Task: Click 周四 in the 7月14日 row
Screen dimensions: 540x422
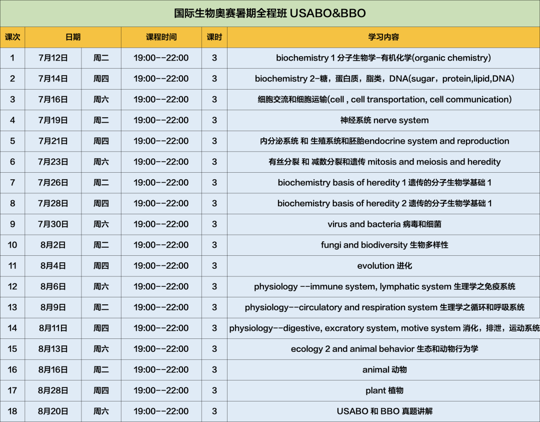Action: [x=101, y=79]
